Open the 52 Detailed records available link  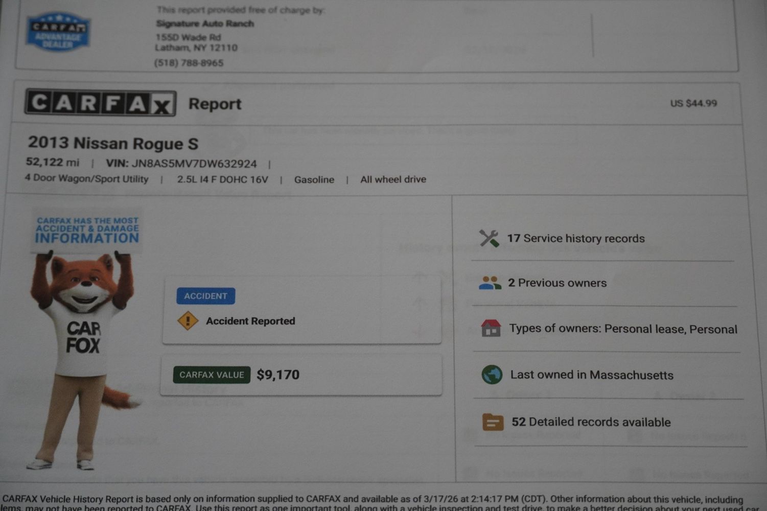tap(591, 422)
